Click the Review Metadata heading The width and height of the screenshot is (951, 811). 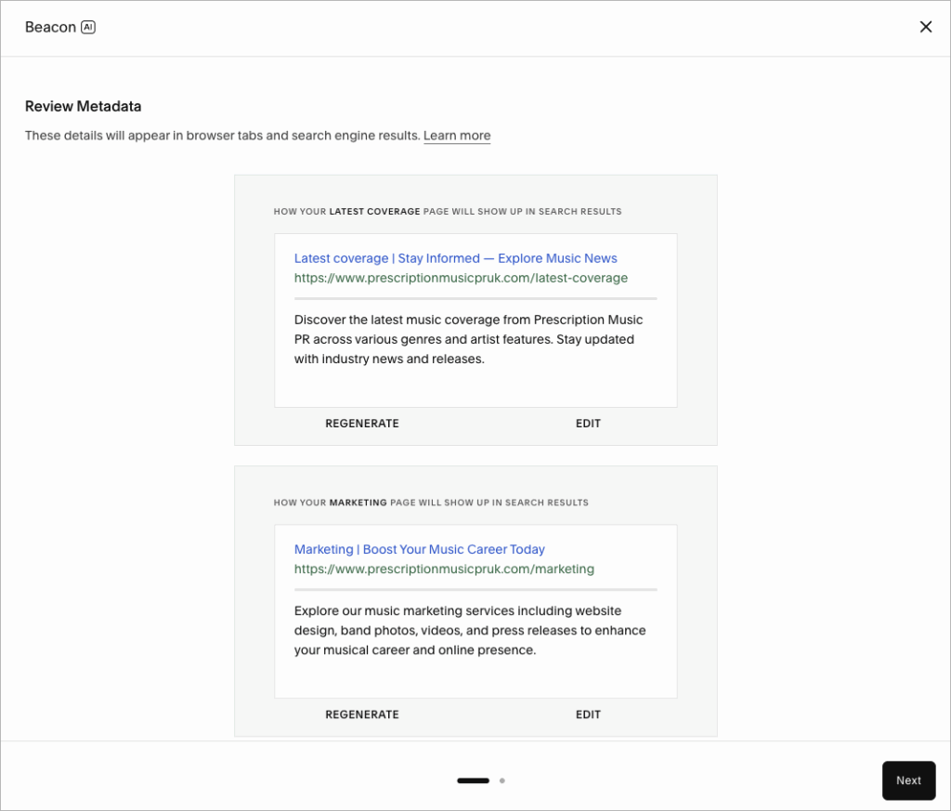[83, 106]
